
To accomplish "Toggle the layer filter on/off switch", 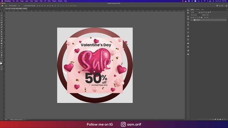I will [x=210, y=12].
